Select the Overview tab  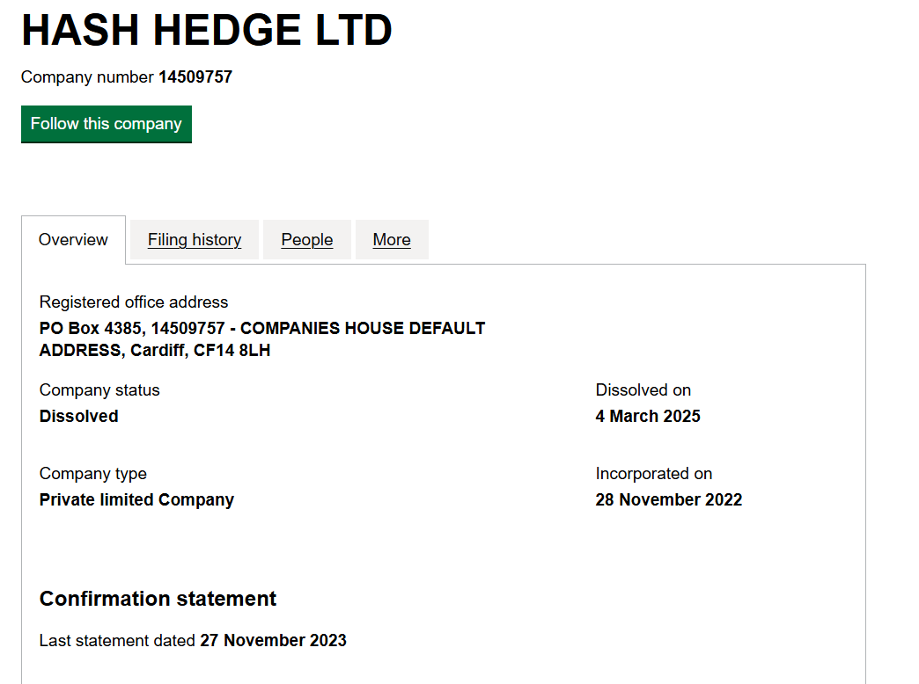pos(73,240)
